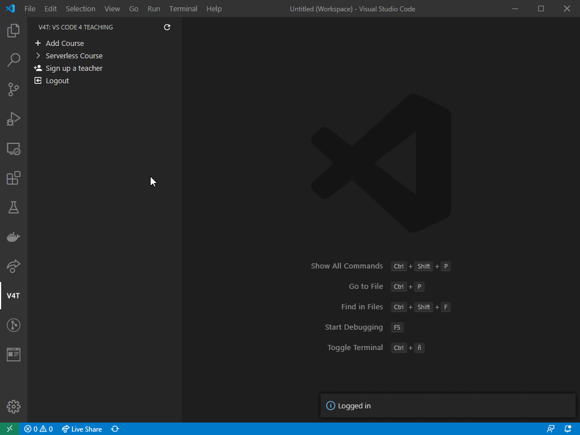Show errors and warnings count panel
The width and height of the screenshot is (580, 435).
tap(39, 429)
